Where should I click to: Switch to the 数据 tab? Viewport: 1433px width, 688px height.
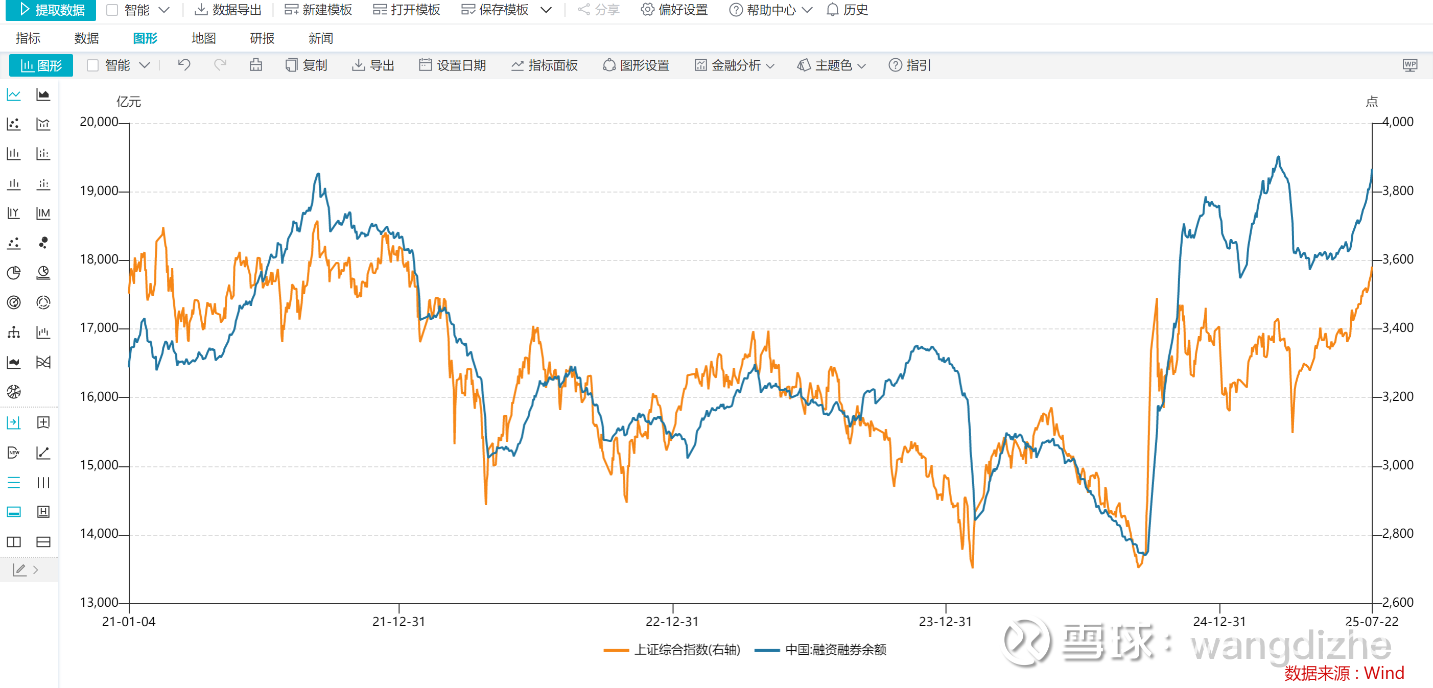(87, 38)
